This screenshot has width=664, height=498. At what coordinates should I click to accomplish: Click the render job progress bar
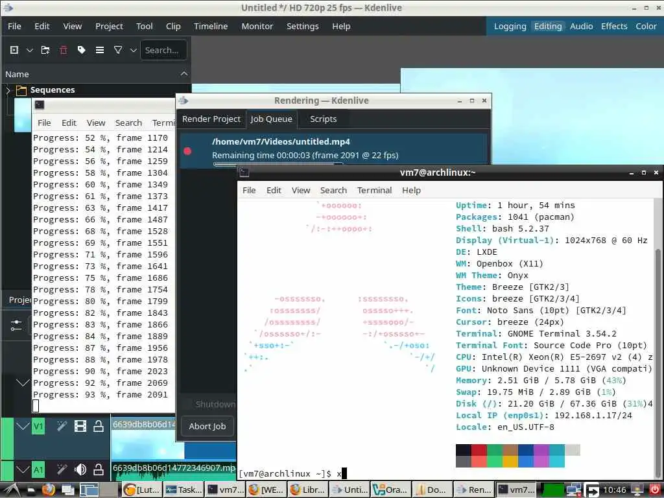[278, 164]
